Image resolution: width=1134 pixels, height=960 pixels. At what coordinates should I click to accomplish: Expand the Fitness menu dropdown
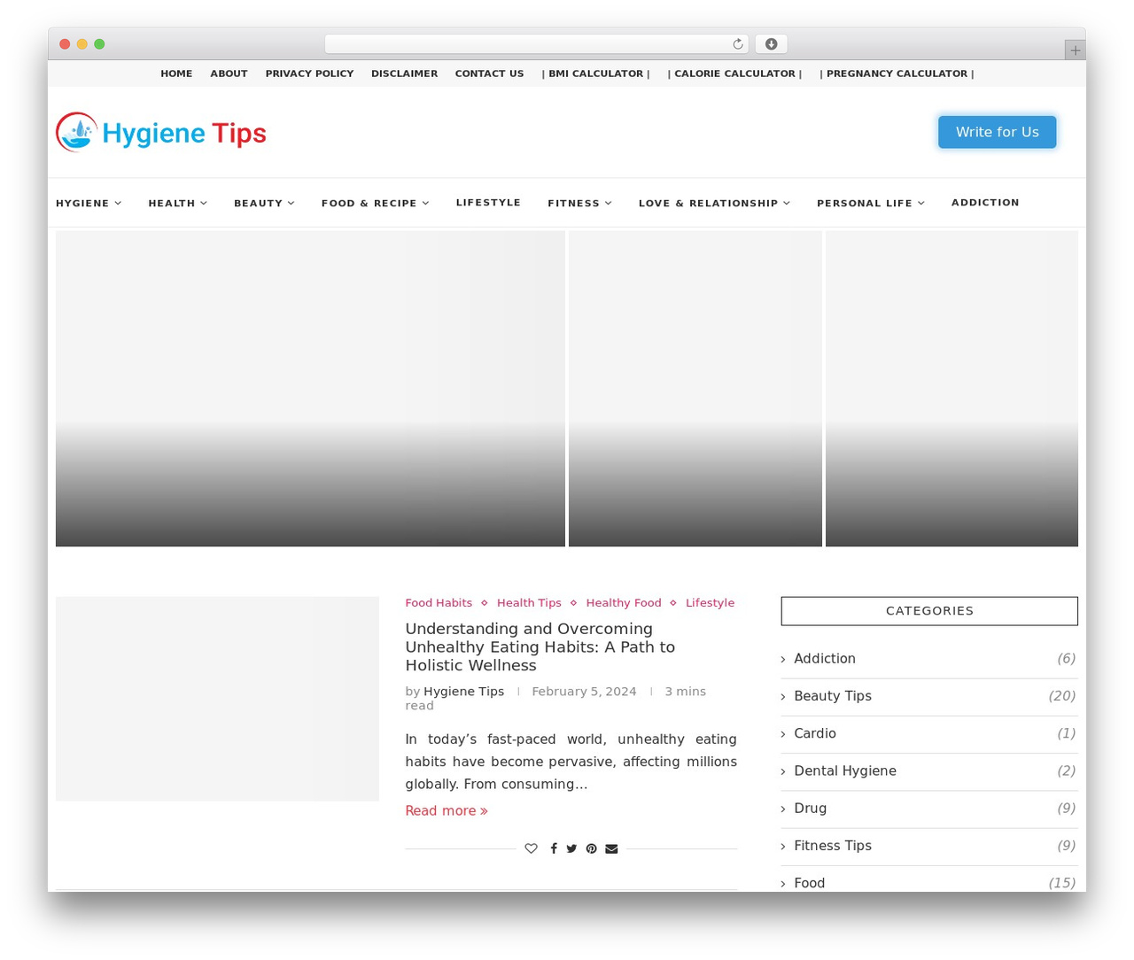(579, 204)
